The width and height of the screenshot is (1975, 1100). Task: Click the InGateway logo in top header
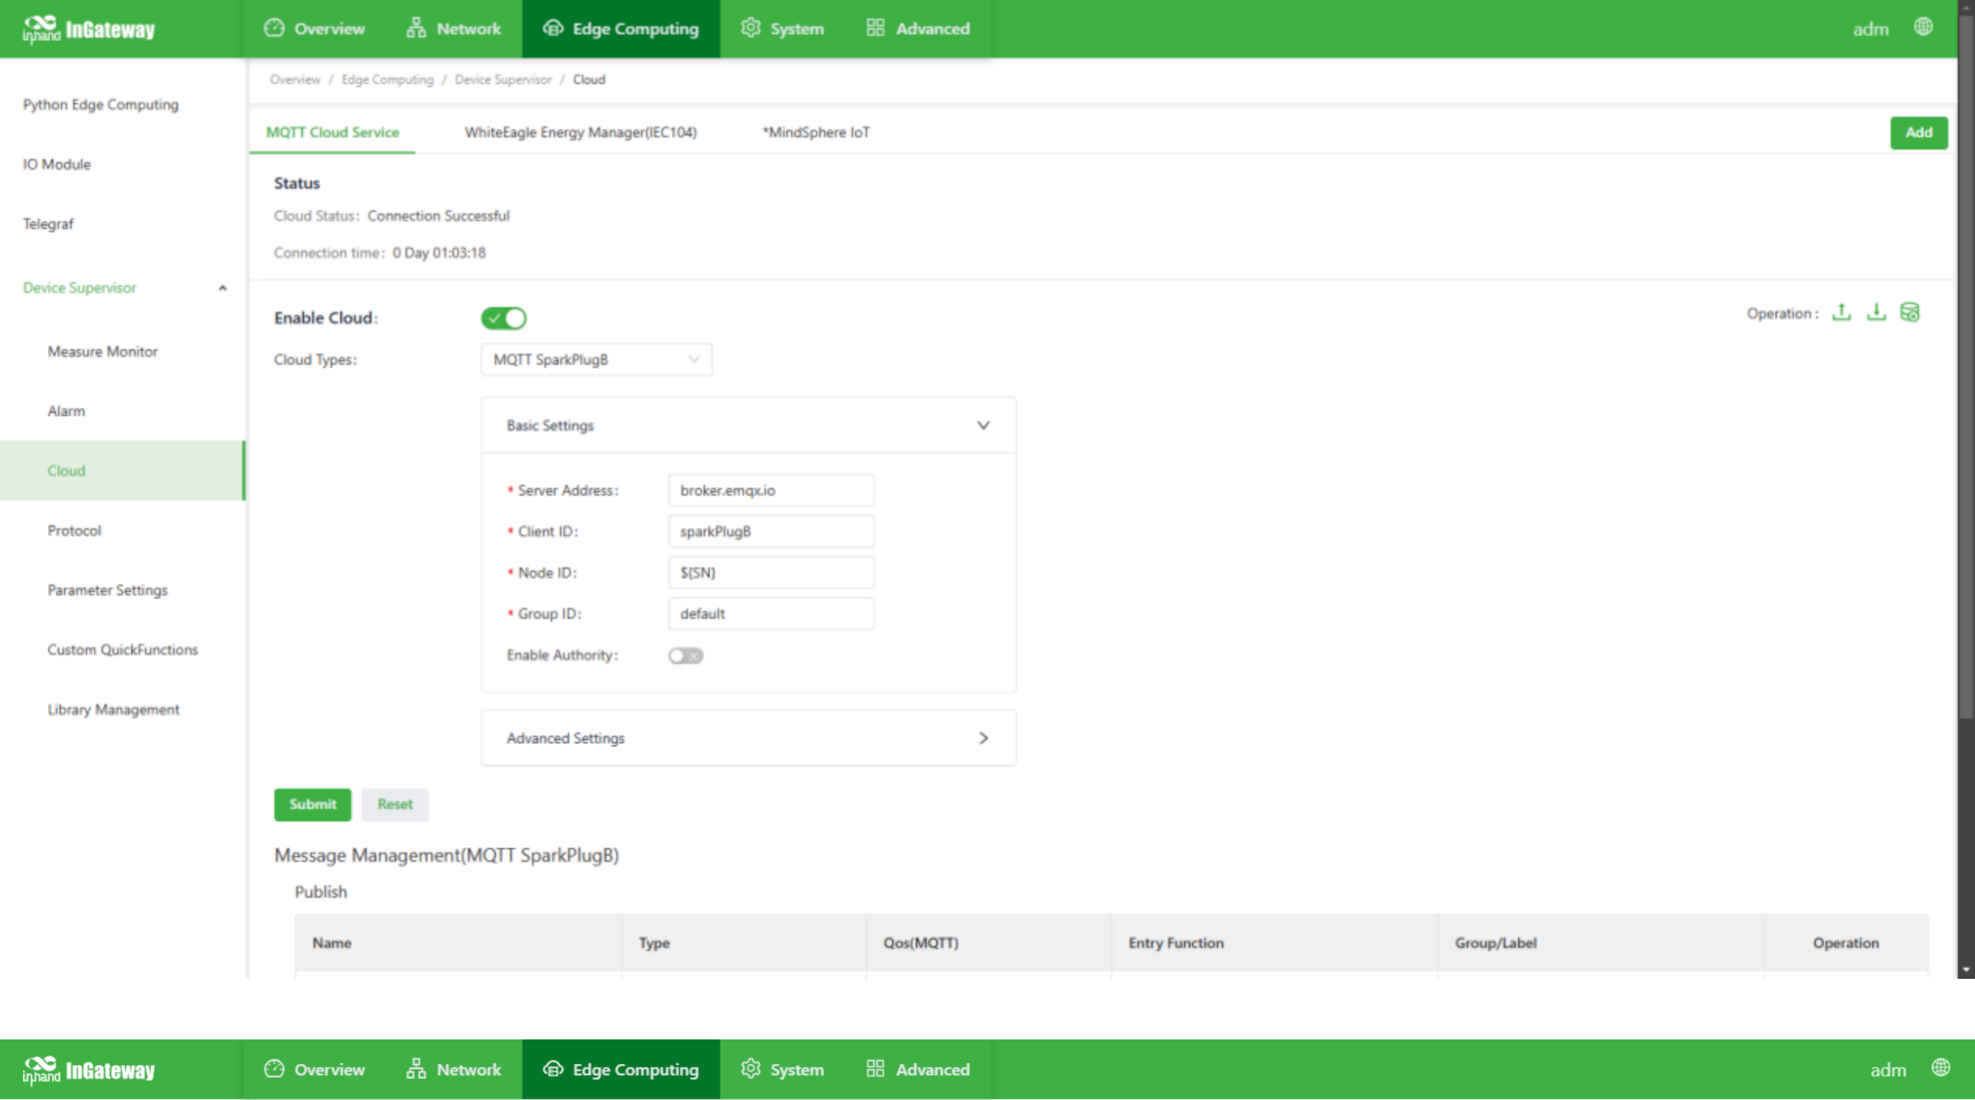(89, 29)
